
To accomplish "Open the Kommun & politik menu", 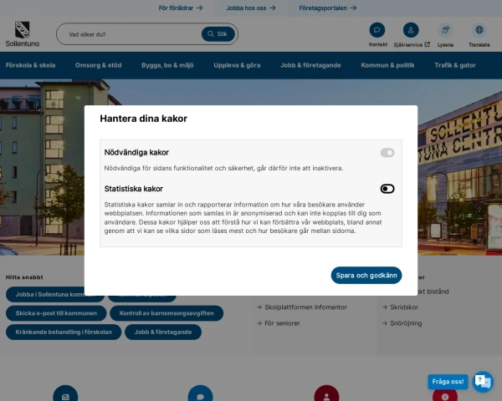I will [x=387, y=65].
